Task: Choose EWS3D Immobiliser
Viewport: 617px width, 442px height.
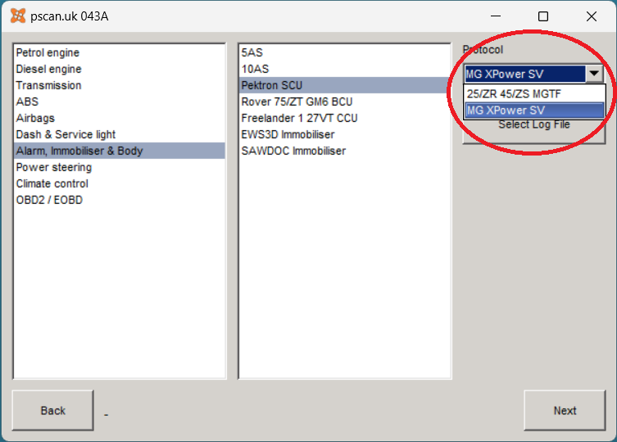Action: click(x=344, y=134)
